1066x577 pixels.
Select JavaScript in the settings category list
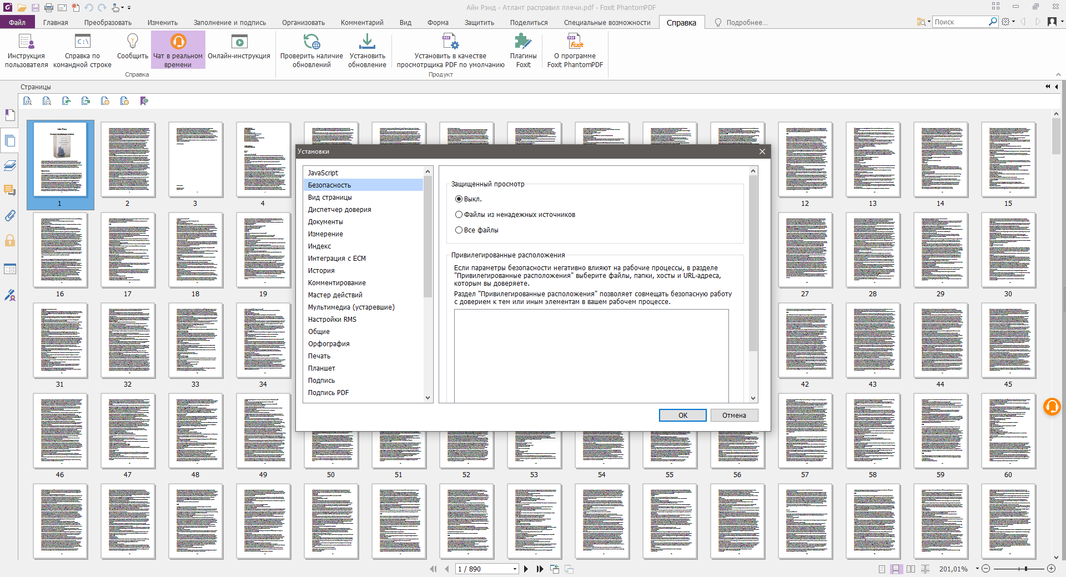click(x=363, y=173)
